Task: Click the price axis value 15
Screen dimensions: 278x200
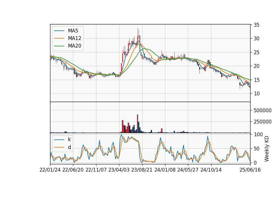Action: [256, 80]
